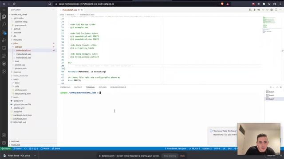284x159 pixels.
Task: Close the bottom panel
Action: [x=281, y=87]
